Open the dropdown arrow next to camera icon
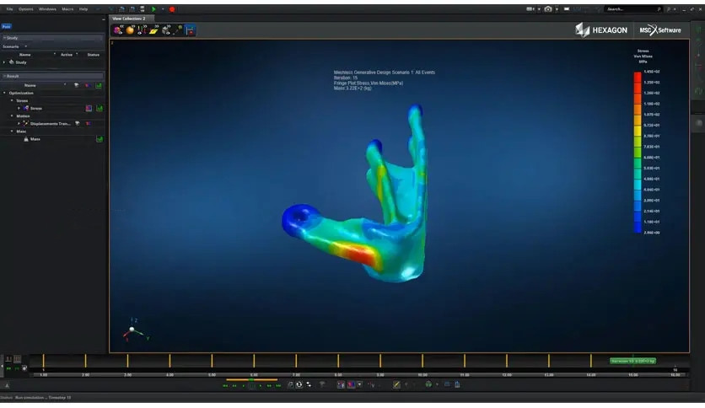 tap(557, 9)
